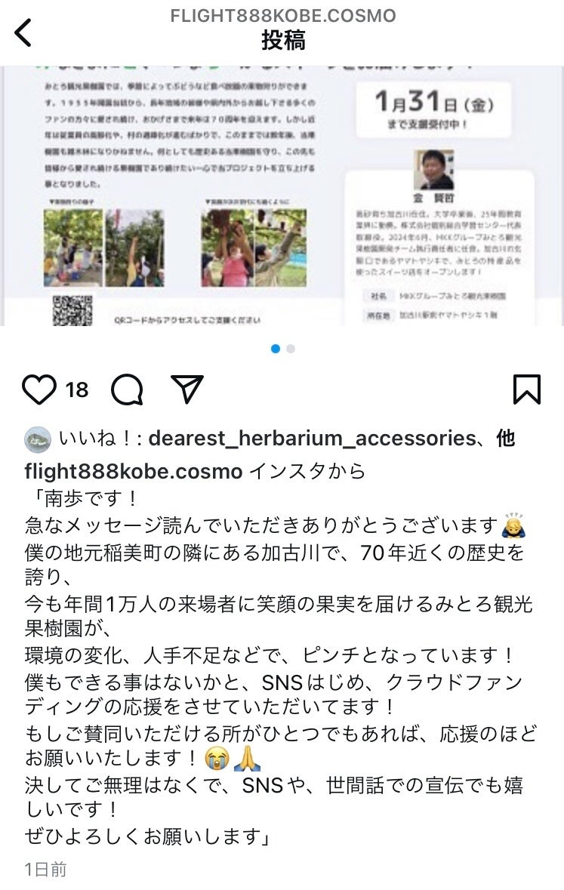564x890 pixels.
Task: Go back with the left arrow
Action: [23, 33]
